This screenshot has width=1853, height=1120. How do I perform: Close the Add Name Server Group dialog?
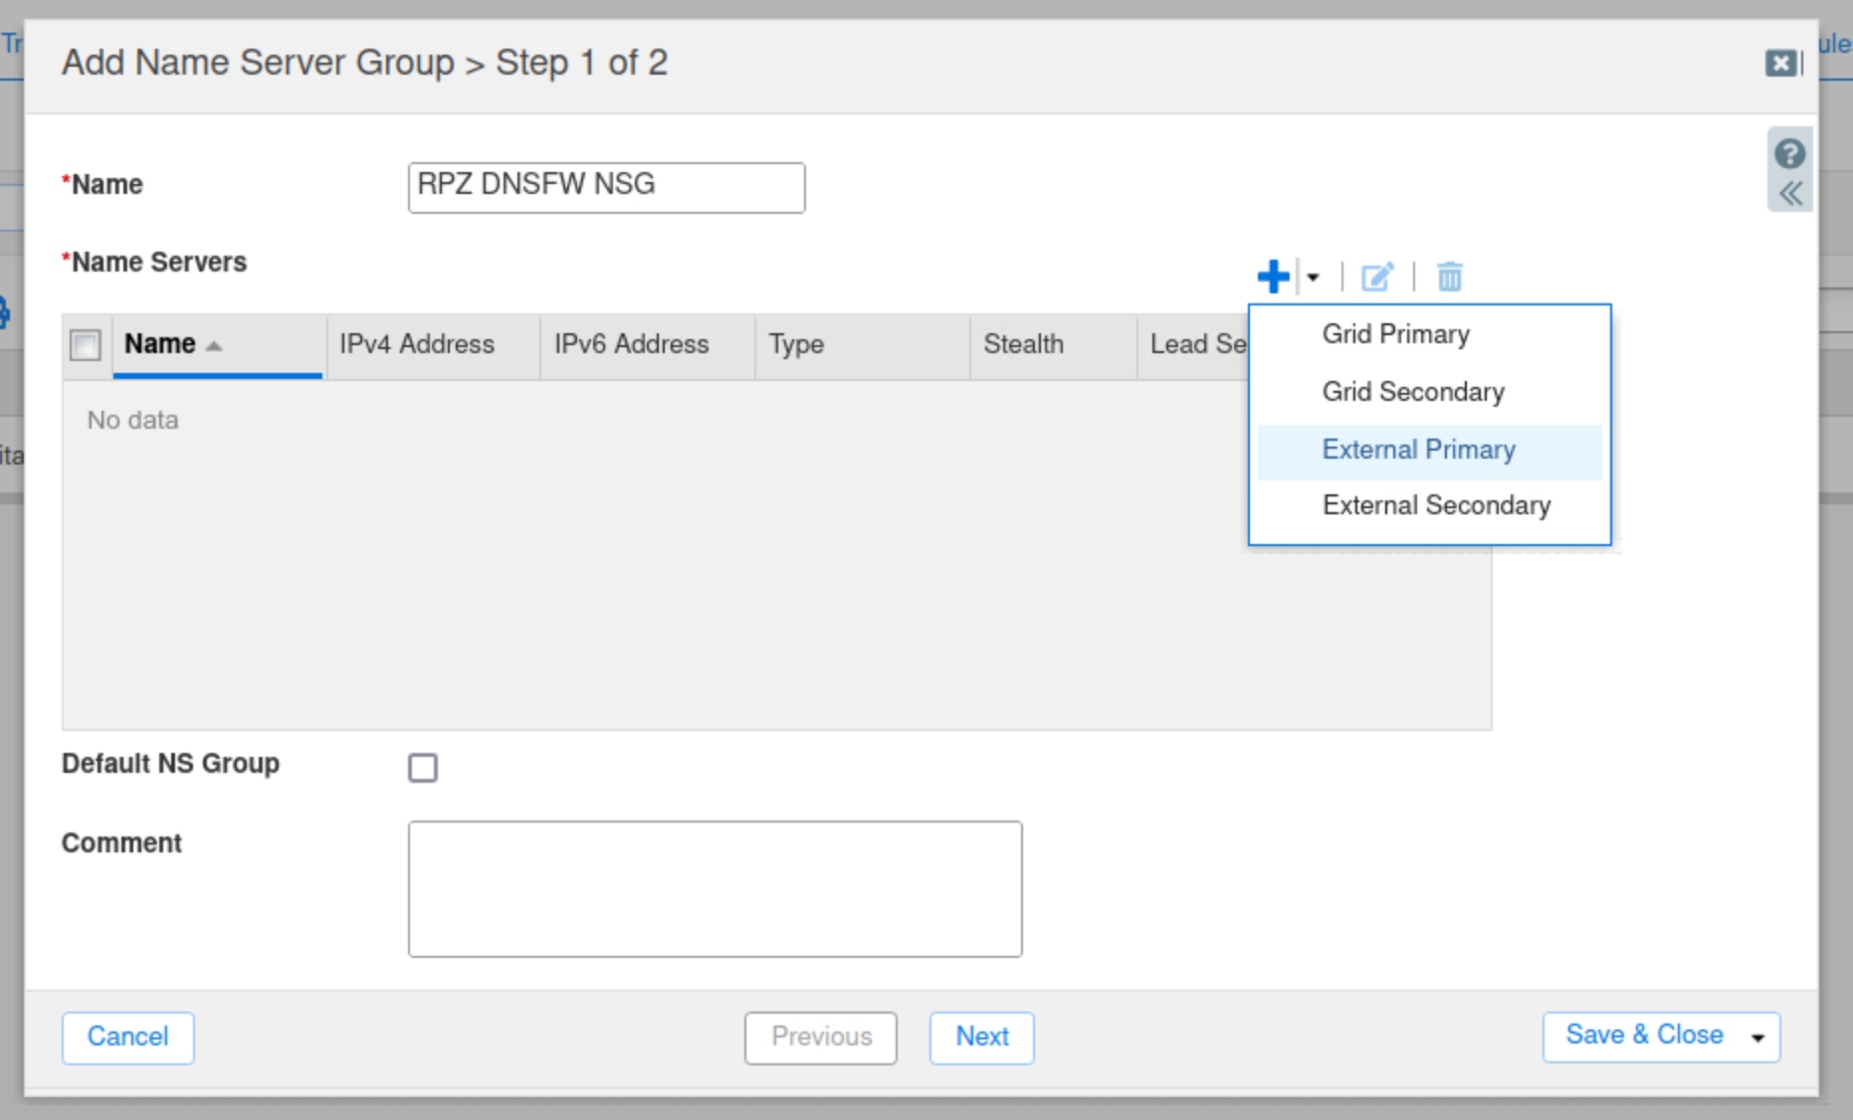coord(1781,64)
